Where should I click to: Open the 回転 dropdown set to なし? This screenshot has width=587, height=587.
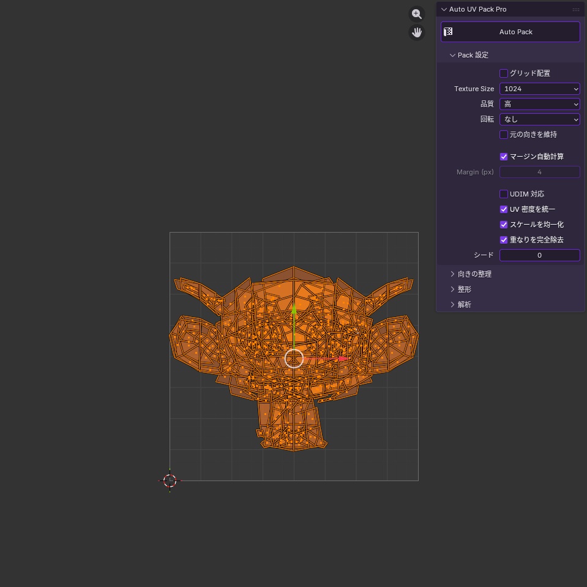[x=539, y=119]
